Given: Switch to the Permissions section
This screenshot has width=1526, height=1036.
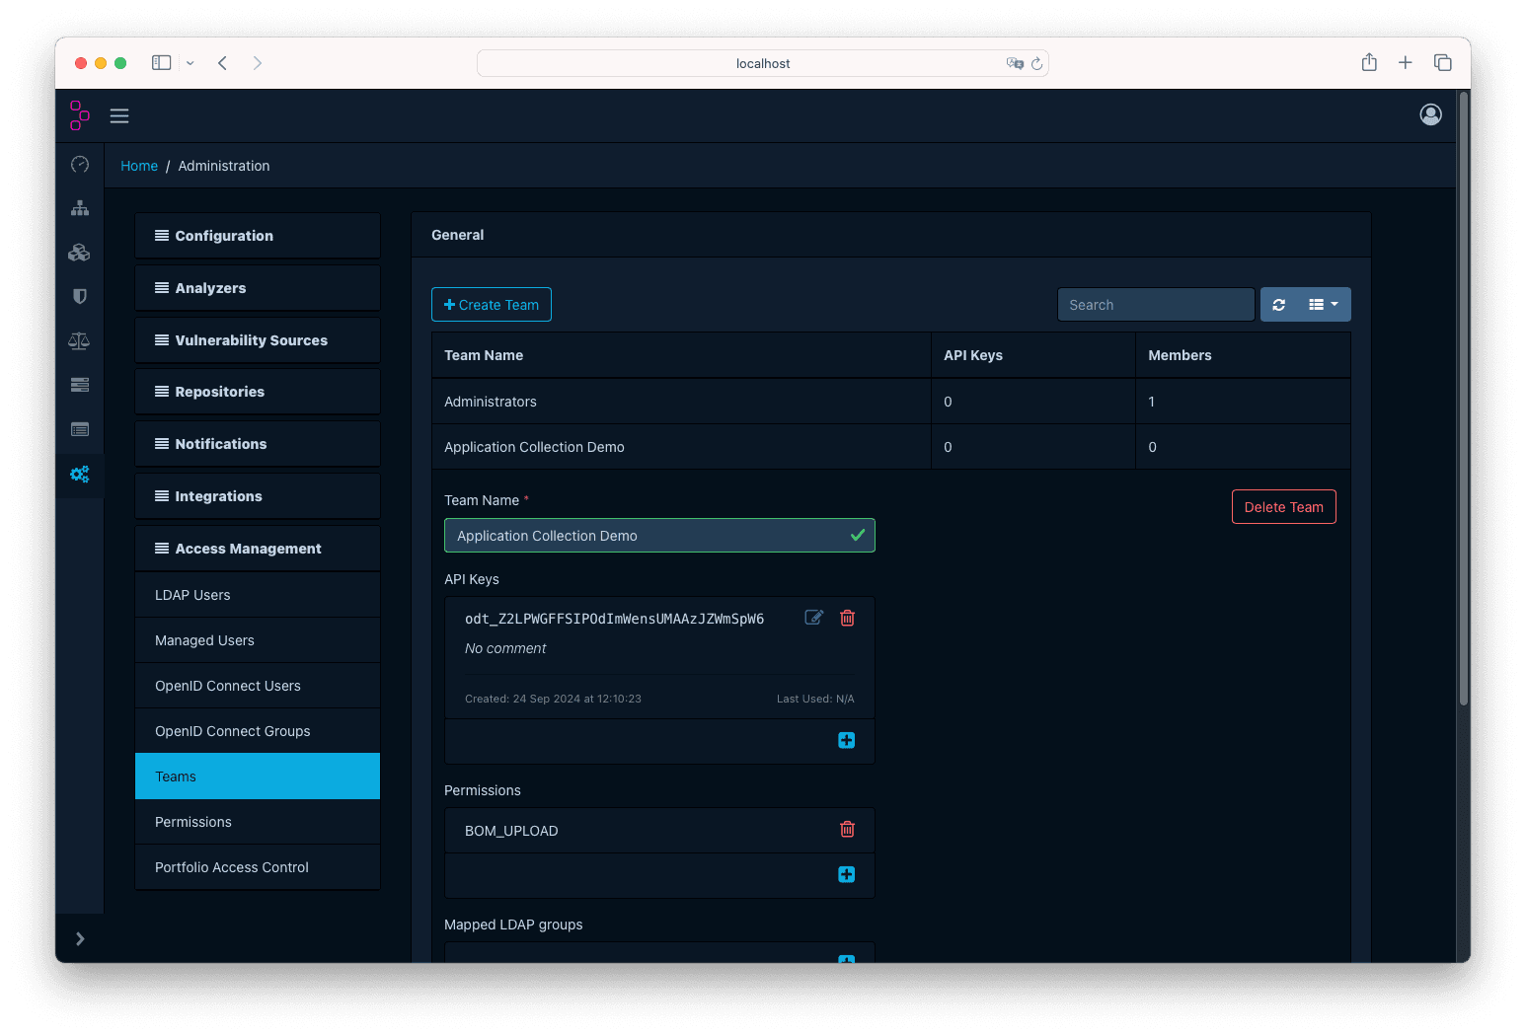Looking at the screenshot, I should (x=257, y=821).
